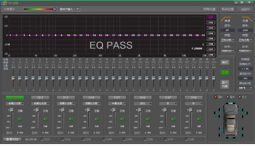This screenshot has width=255, height=146.
Task: Click the low-pass frequency field showing 20000
Action: (245, 30)
